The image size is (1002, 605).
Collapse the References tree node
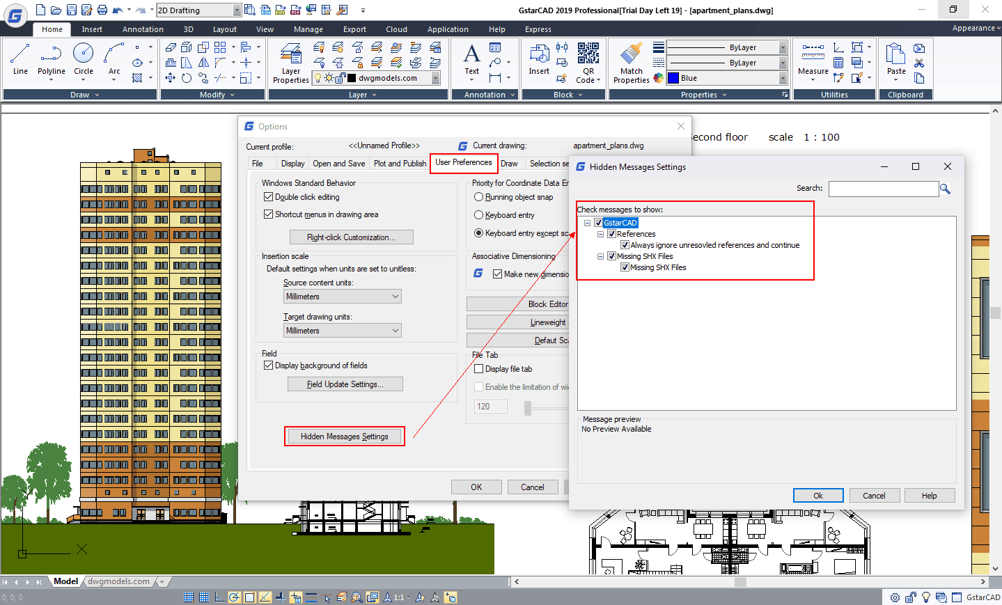click(x=600, y=234)
